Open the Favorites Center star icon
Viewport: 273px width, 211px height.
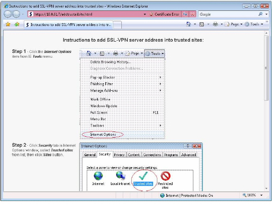(x=8, y=24)
